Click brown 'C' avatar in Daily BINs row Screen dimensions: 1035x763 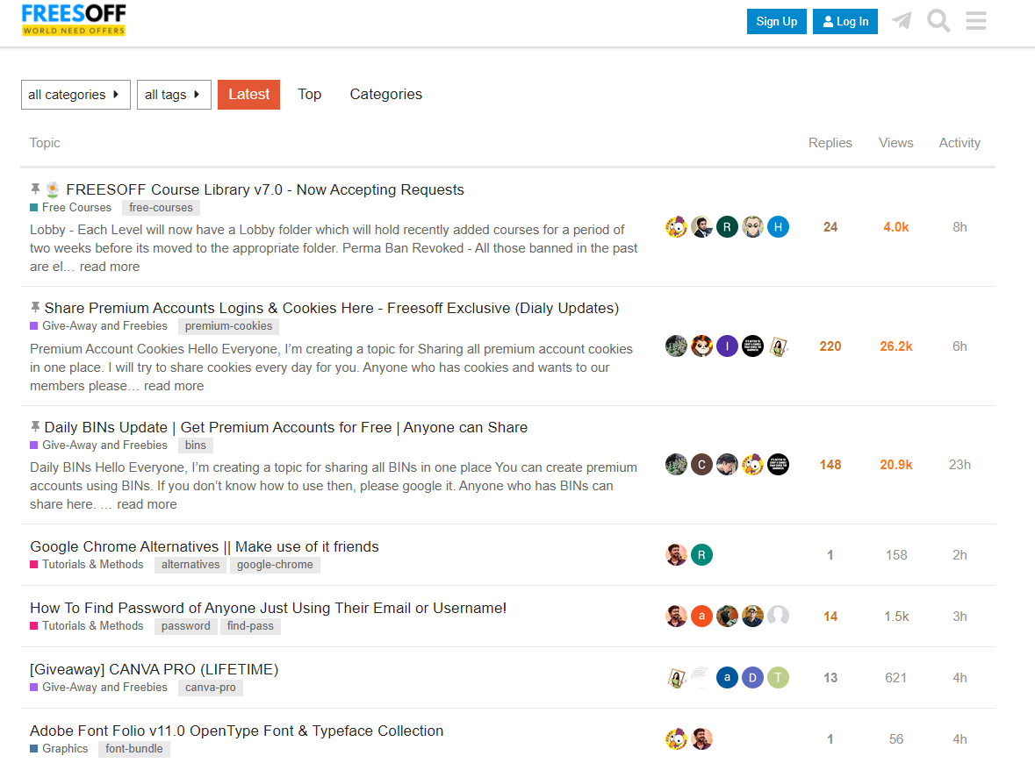[x=701, y=465]
